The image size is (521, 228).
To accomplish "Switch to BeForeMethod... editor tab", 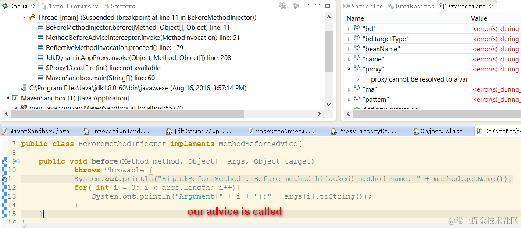I will click(x=499, y=131).
